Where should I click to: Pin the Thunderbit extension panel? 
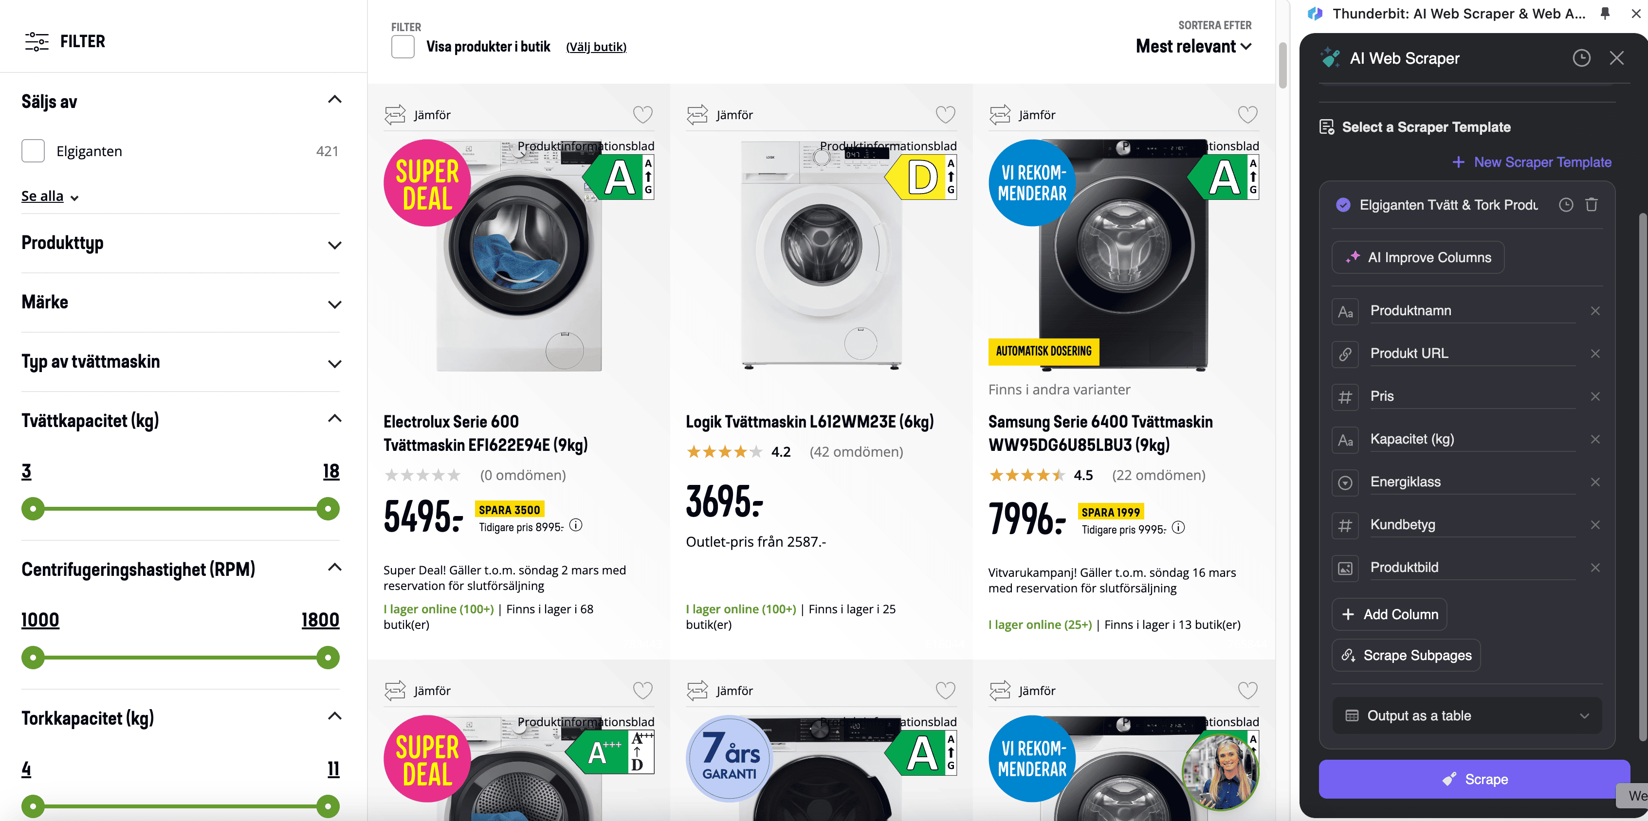tap(1605, 14)
